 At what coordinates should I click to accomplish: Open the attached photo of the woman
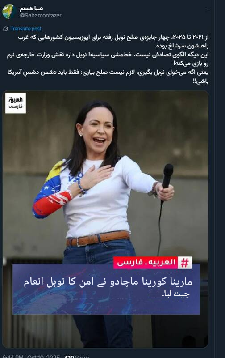(x=105, y=219)
